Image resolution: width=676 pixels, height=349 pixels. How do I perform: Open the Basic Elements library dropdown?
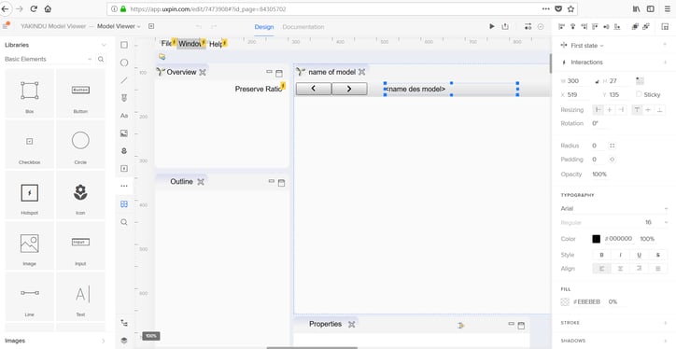tap(49, 59)
